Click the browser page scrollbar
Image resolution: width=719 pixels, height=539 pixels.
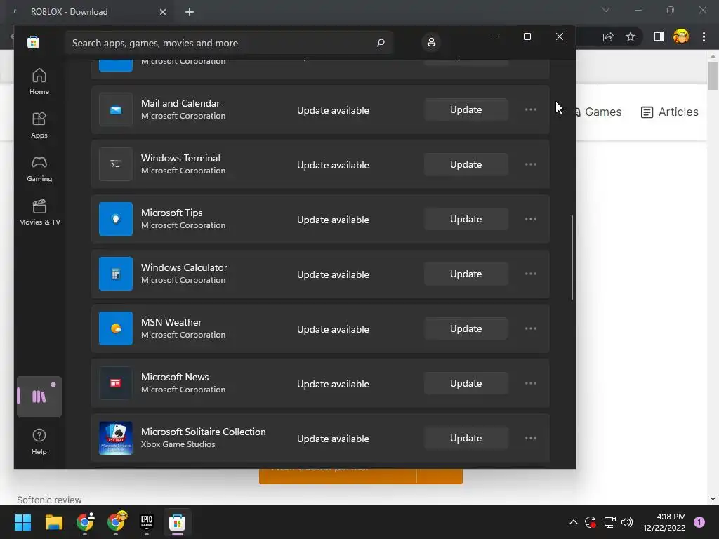tap(713, 76)
